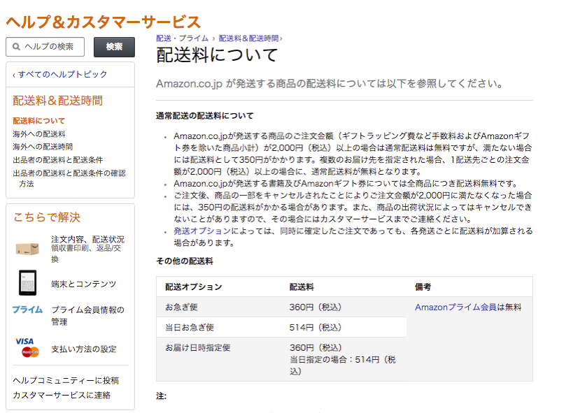566x413 pixels.
Task: Click the 配送料について main heading
Action: pos(217,55)
